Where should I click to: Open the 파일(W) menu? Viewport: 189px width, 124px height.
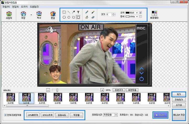click(6, 7)
